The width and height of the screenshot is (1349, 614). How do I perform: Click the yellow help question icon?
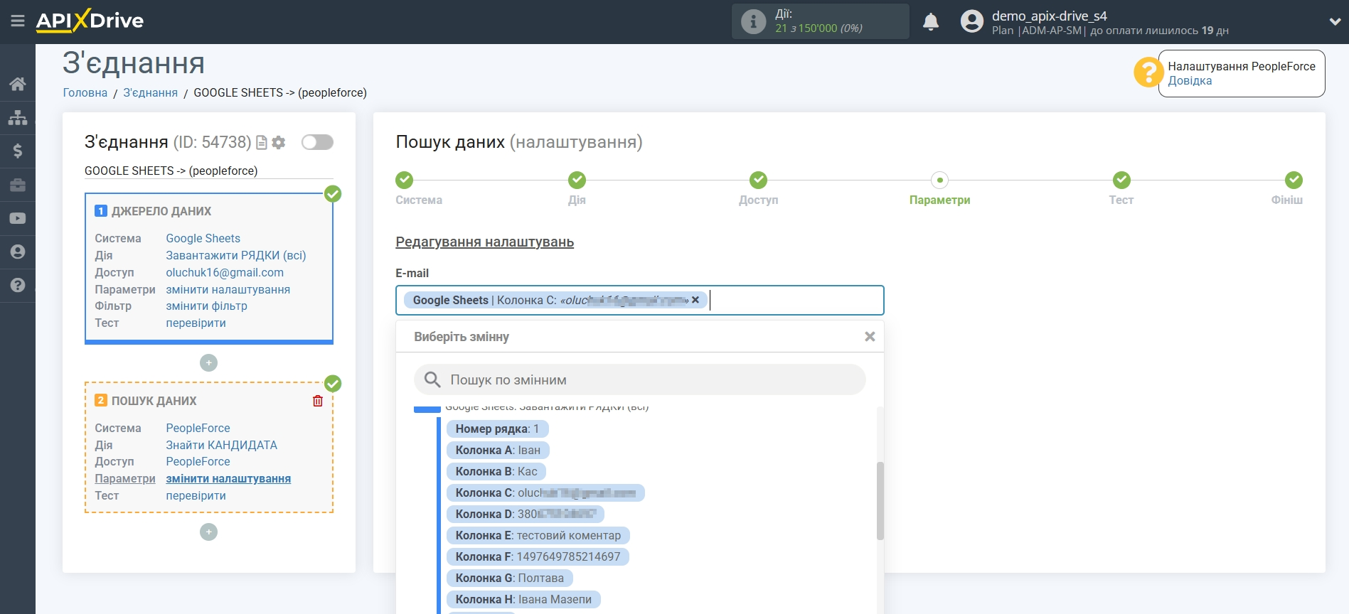coord(1148,72)
